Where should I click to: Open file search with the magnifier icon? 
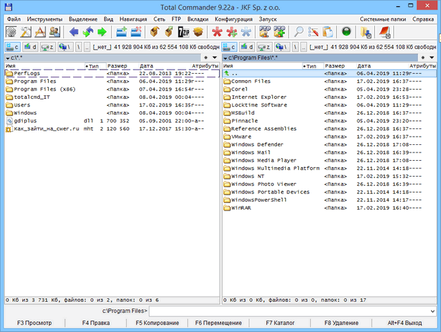299,32
